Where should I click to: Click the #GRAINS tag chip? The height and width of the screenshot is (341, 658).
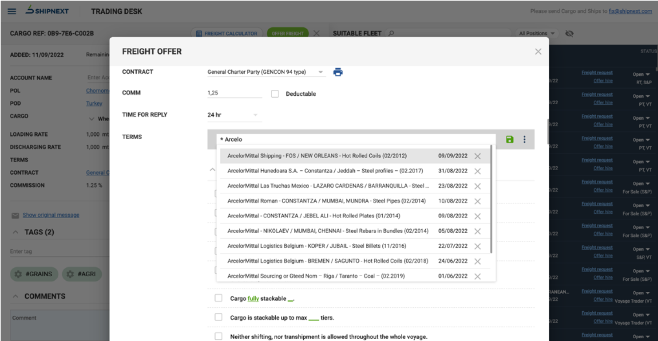pyautogui.click(x=34, y=274)
